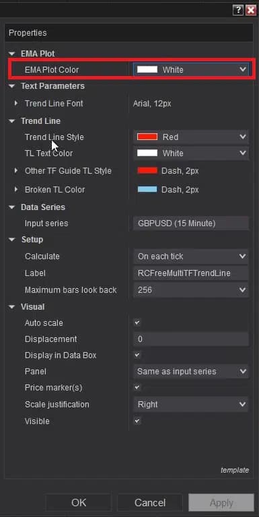Image resolution: width=259 pixels, height=517 pixels.
Task: Click the red Trend Line Style swatch
Action: coord(147,137)
